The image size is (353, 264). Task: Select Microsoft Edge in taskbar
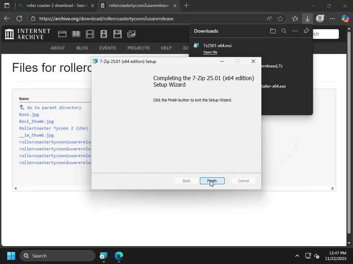point(119,256)
